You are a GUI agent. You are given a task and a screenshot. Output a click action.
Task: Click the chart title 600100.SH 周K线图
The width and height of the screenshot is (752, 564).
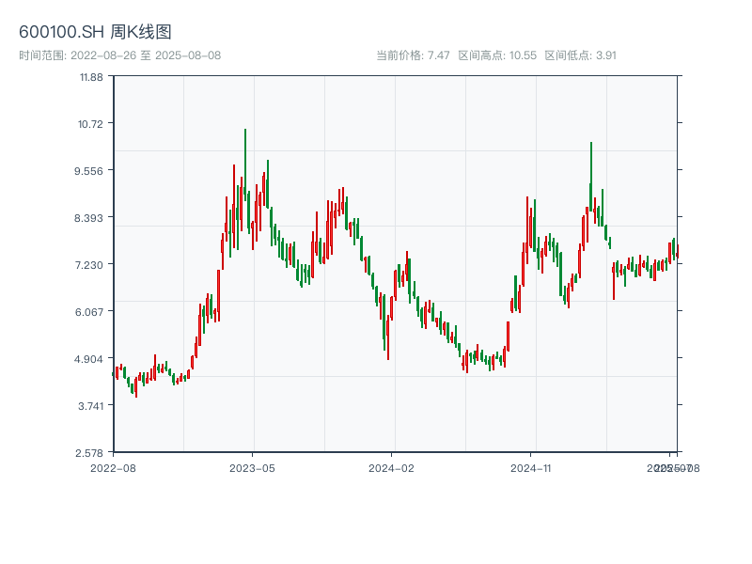pos(95,32)
